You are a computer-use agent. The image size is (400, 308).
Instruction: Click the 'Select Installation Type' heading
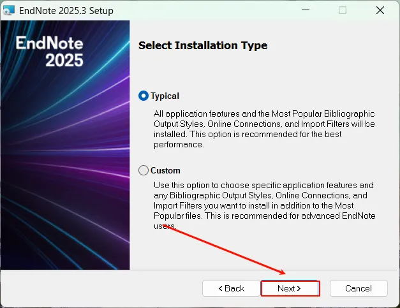pos(203,45)
